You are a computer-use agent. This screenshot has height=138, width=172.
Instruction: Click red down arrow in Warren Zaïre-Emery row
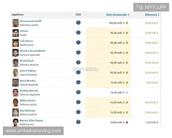tap(127, 122)
